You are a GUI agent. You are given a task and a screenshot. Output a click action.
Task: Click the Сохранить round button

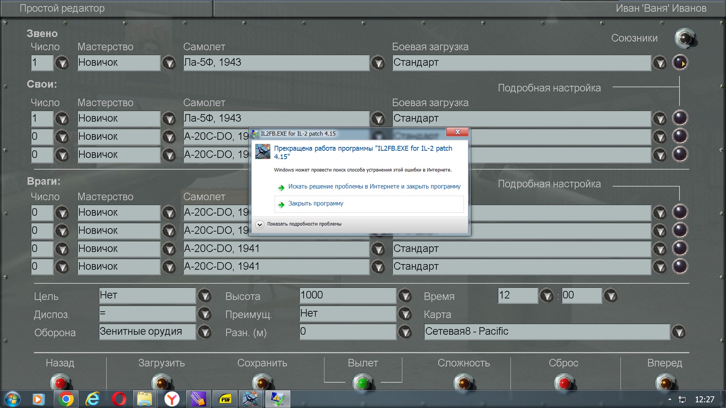tap(262, 382)
